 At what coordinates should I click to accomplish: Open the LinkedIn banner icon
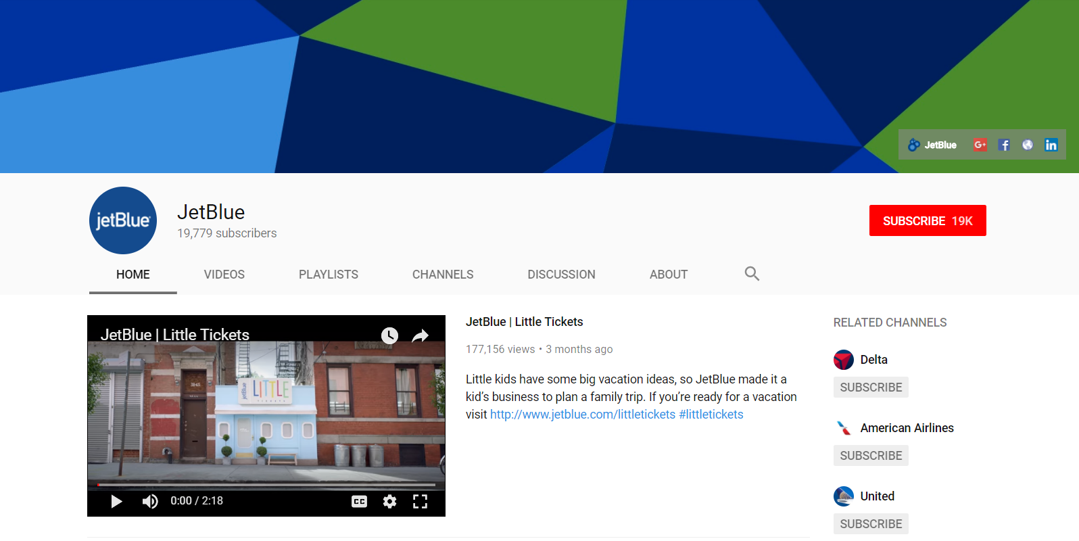pyautogui.click(x=1051, y=145)
